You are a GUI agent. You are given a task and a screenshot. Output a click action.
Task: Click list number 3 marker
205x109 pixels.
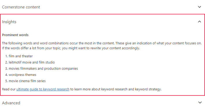click(x=7, y=69)
